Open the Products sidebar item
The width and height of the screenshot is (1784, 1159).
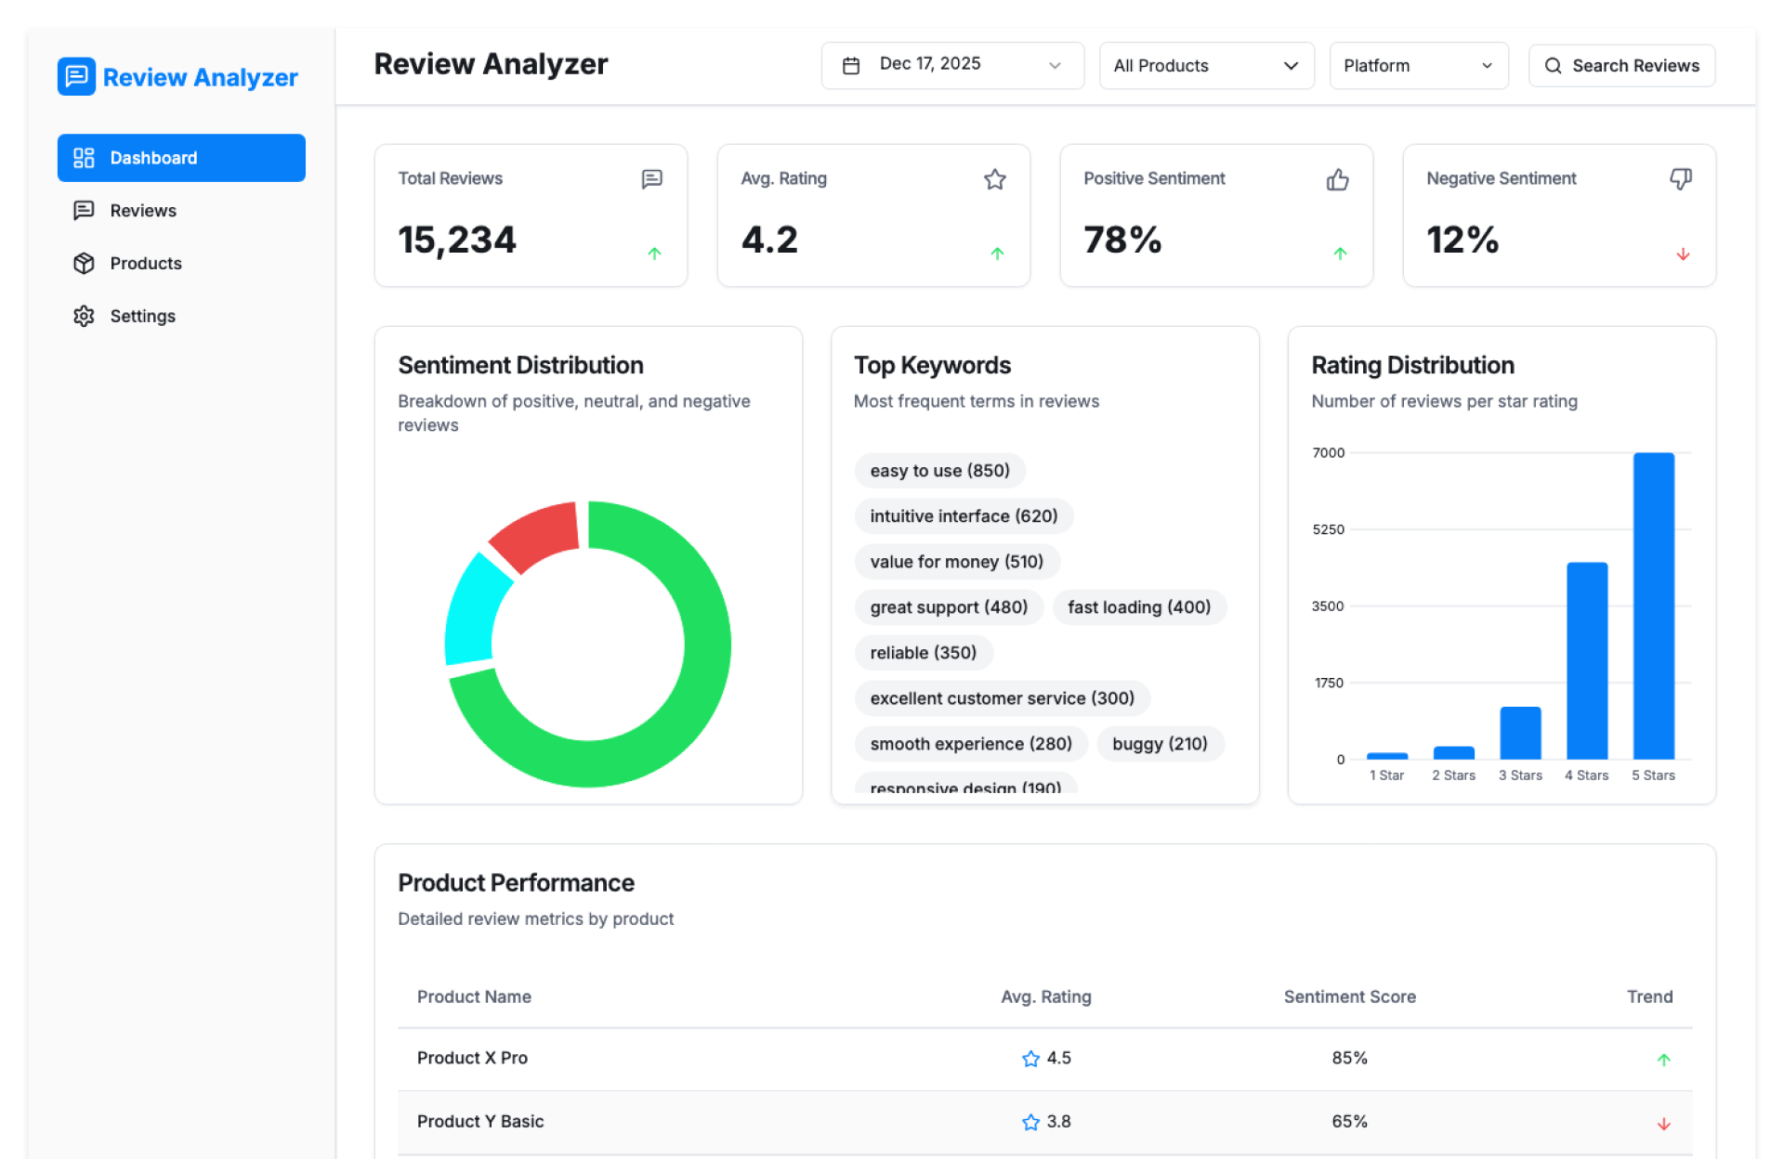146,264
